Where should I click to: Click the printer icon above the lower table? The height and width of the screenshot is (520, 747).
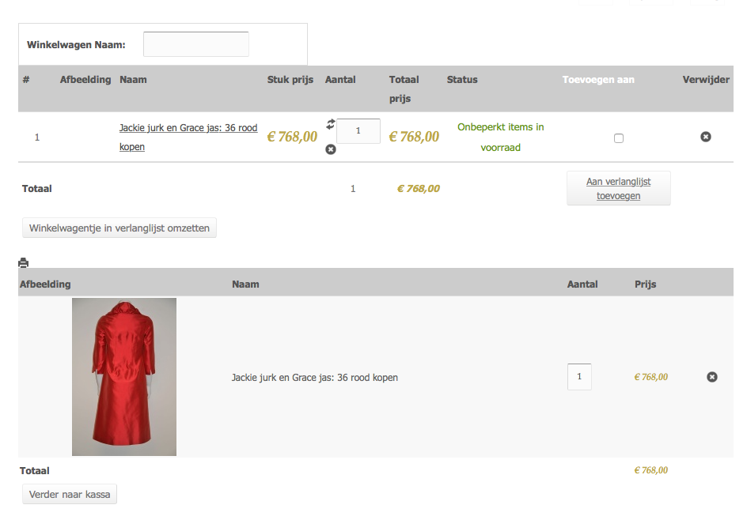tap(24, 263)
